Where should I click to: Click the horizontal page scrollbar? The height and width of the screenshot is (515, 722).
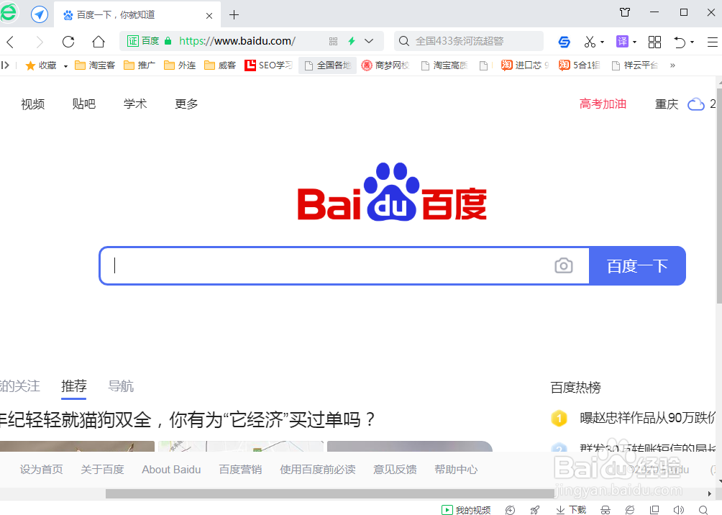[329, 494]
